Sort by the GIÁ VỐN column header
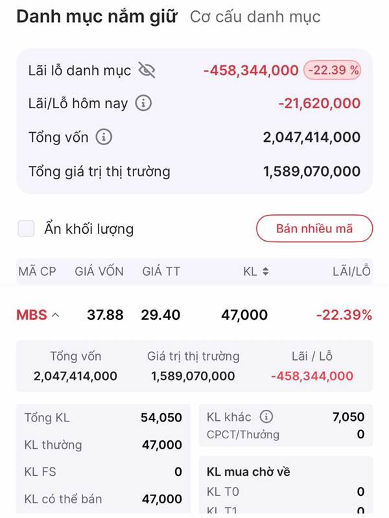The image size is (389, 518). 99,272
